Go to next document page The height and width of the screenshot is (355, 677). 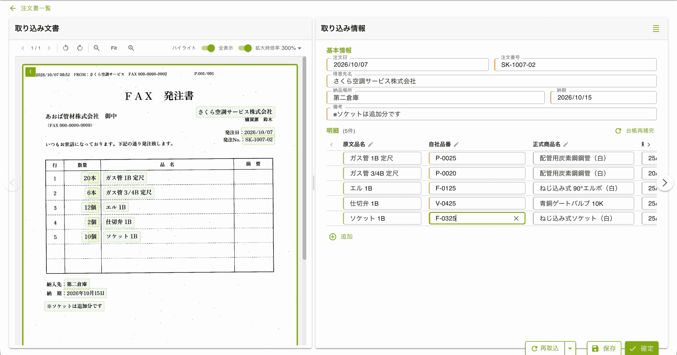coord(49,48)
